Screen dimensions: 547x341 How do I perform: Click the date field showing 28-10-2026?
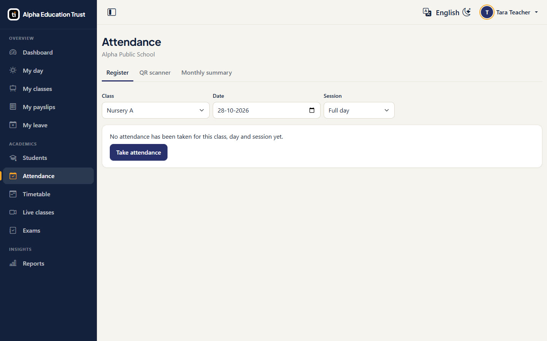(x=267, y=110)
